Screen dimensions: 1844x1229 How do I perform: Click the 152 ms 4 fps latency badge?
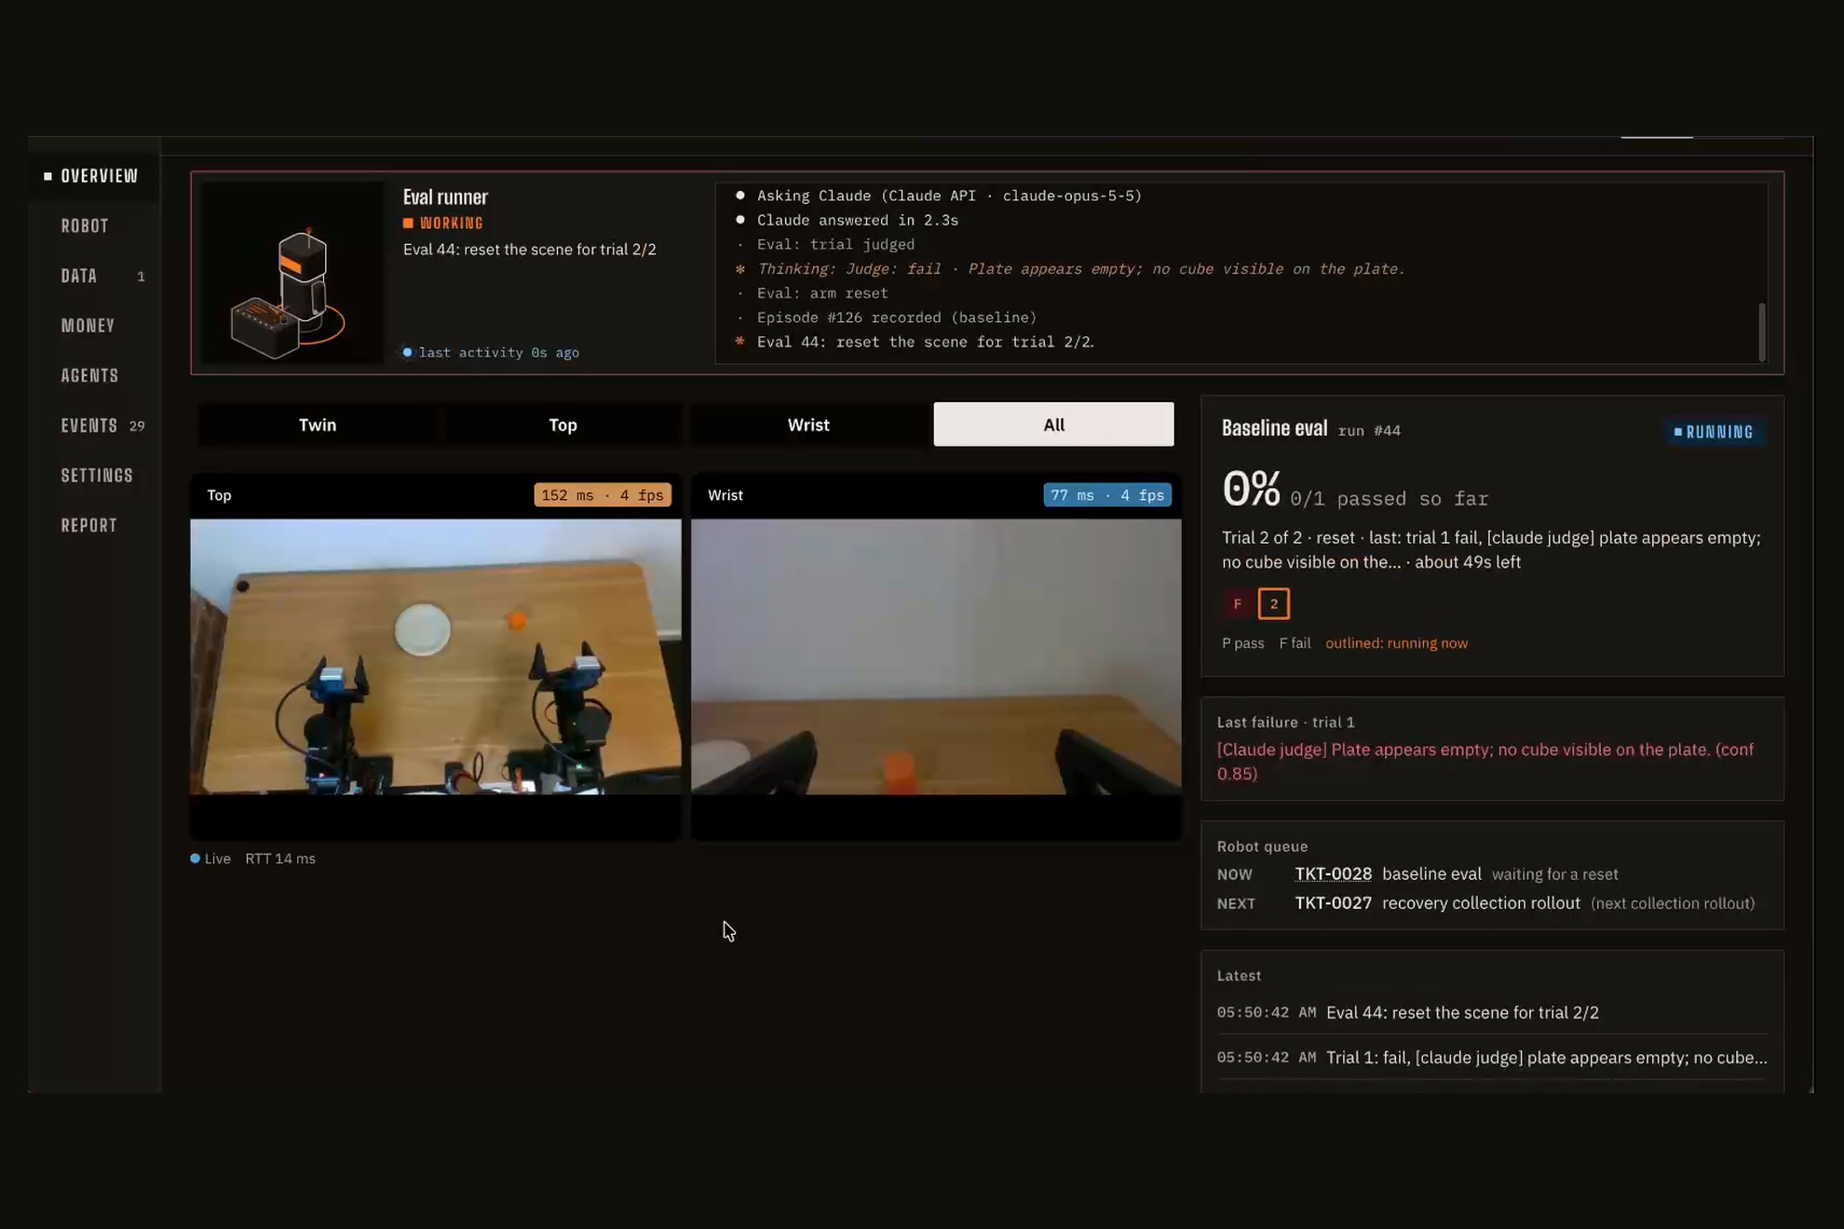point(603,495)
